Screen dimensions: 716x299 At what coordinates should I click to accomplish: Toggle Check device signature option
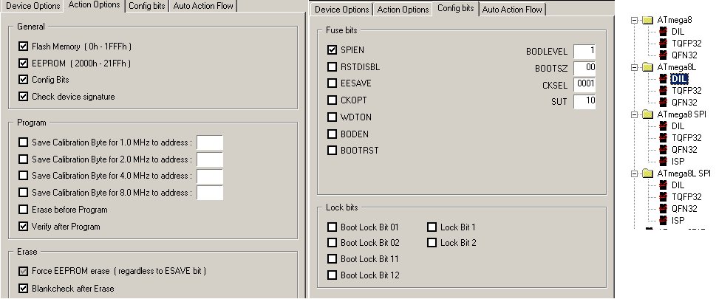[24, 96]
